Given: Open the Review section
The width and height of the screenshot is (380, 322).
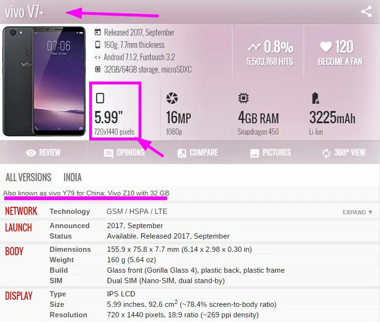Looking at the screenshot, I should [43, 153].
